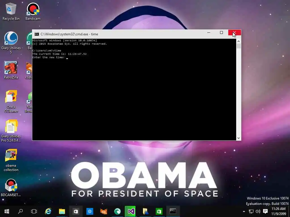The image size is (290, 217).
Task: Open the Windows Start menu
Action: coord(7,211)
